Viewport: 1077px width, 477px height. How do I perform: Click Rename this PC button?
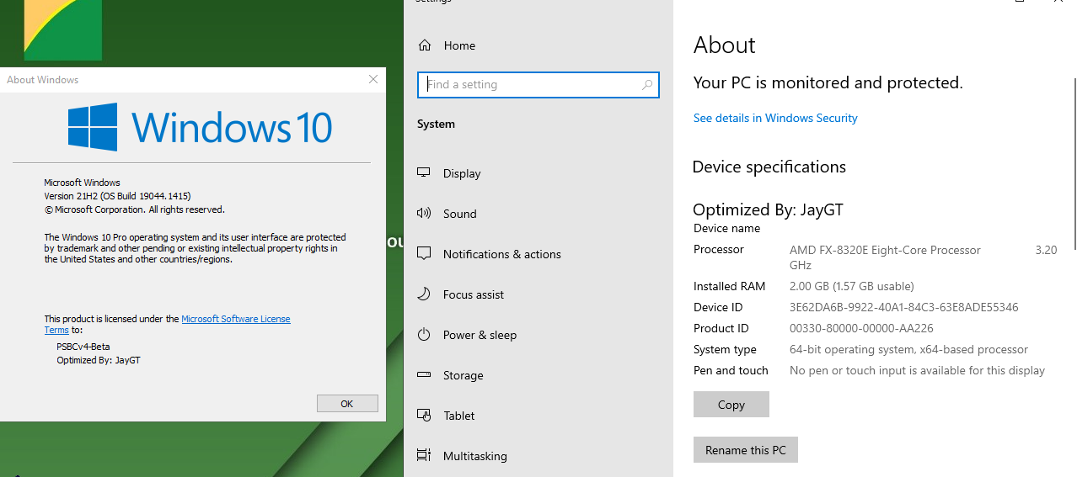(x=746, y=450)
